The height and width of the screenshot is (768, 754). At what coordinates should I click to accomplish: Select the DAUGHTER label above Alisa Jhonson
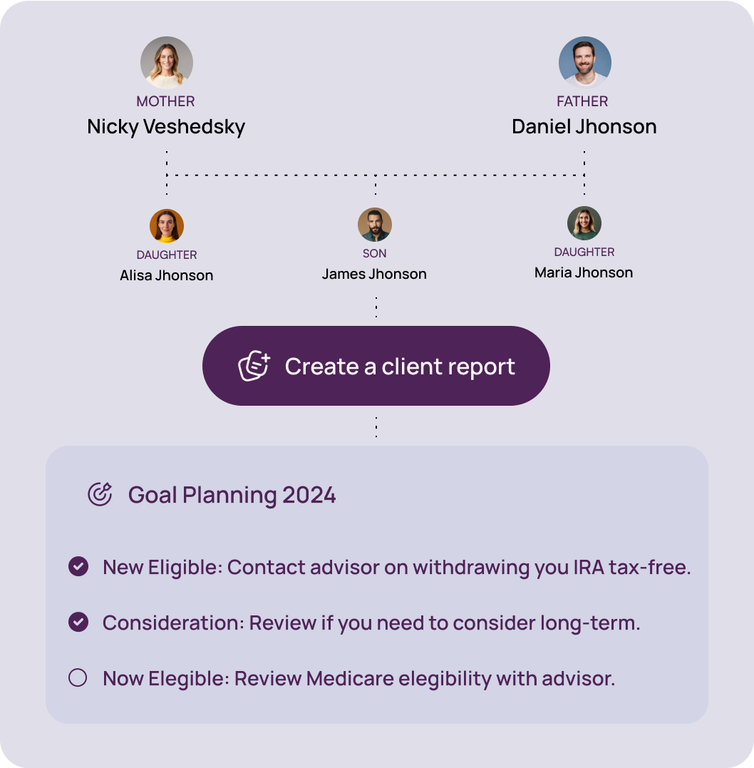(x=167, y=254)
